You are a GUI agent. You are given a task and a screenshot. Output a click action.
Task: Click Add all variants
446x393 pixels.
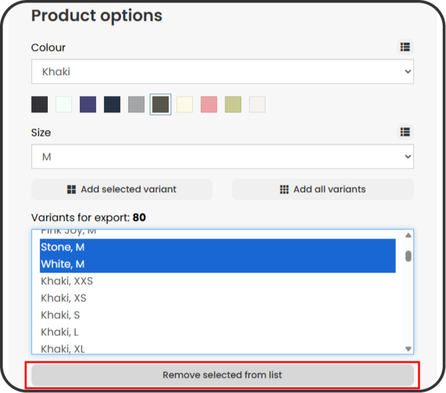(323, 189)
